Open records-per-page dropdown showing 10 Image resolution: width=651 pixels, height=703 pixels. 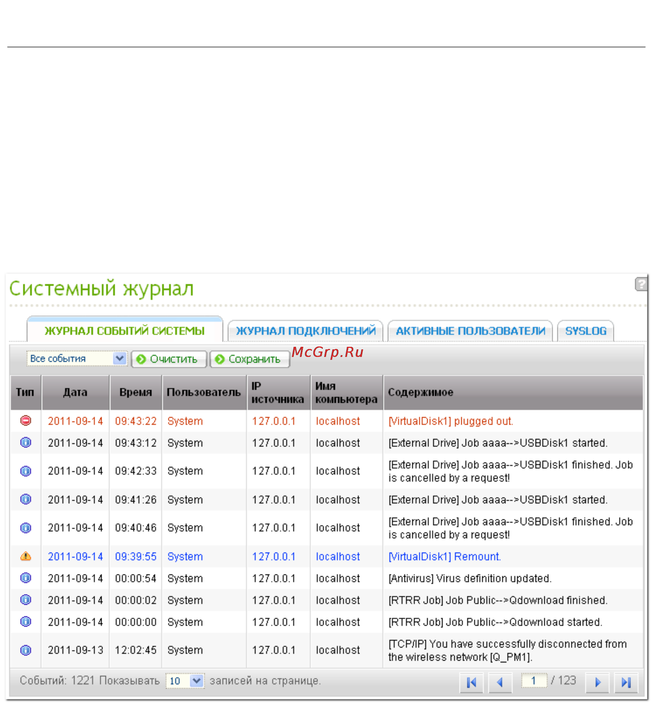point(185,680)
